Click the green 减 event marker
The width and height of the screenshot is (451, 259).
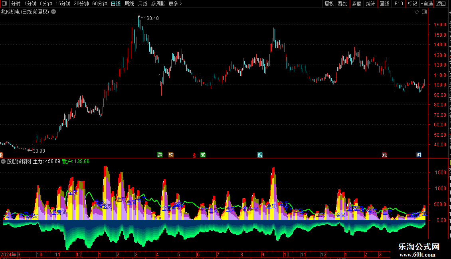tap(203, 155)
